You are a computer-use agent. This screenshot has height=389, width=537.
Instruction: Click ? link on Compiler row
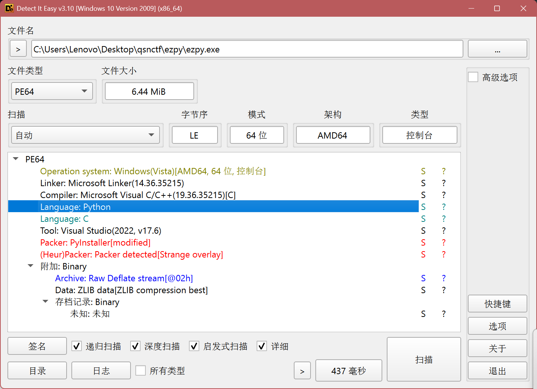(x=444, y=195)
